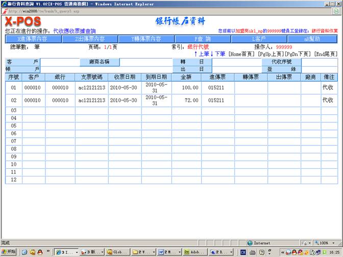Open the Z出傳票內容 menu tab

click(x=89, y=39)
